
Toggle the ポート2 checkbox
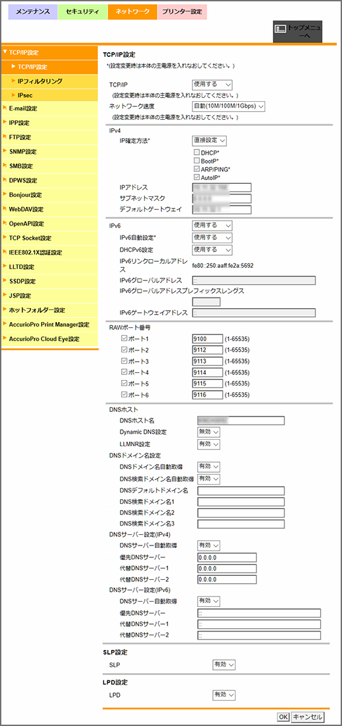[123, 350]
